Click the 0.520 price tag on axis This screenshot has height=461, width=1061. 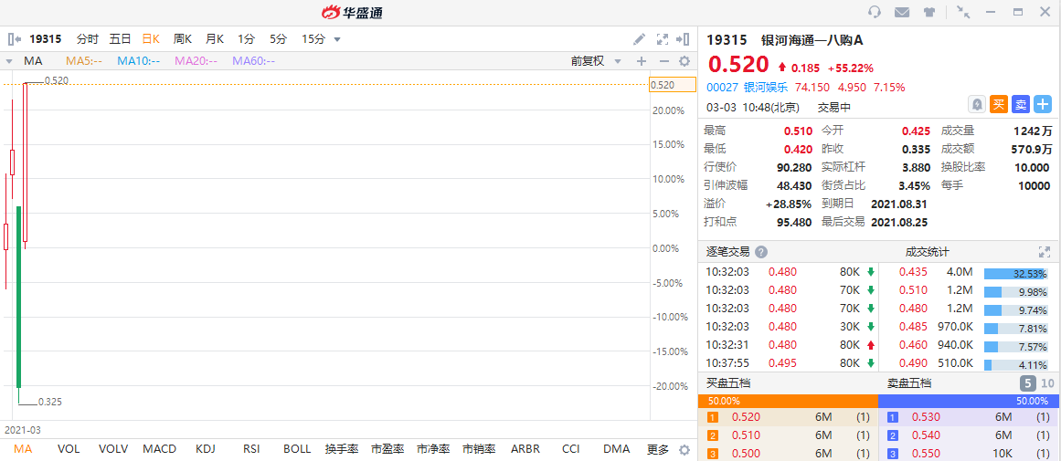click(672, 85)
